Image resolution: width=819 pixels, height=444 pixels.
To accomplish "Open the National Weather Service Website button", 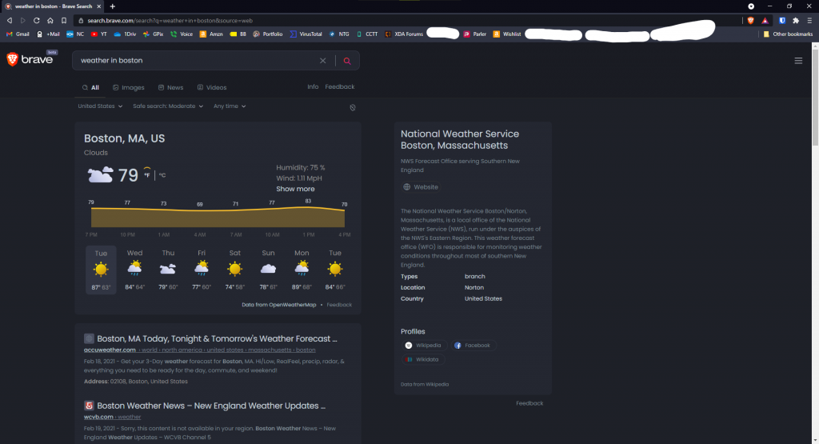I will [x=421, y=187].
